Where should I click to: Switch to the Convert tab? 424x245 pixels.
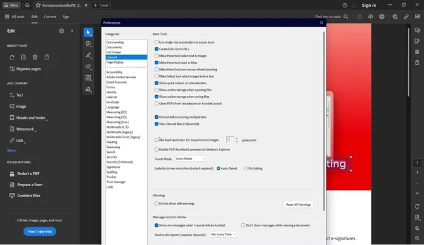[x=50, y=17]
